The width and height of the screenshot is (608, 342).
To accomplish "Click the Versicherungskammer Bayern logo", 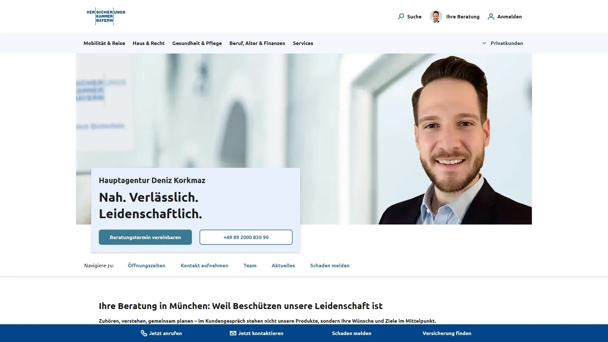I will [106, 16].
